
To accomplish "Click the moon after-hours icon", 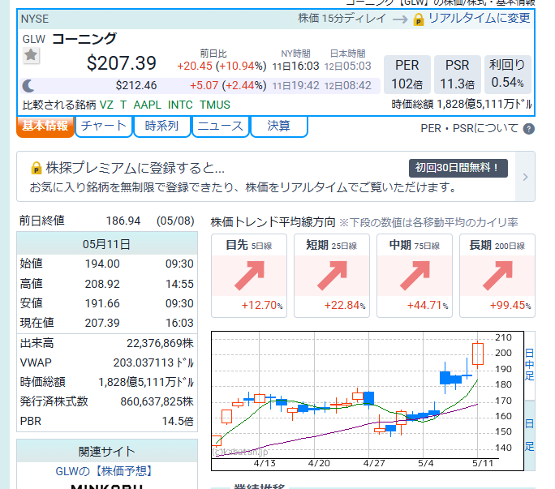I will (28, 86).
